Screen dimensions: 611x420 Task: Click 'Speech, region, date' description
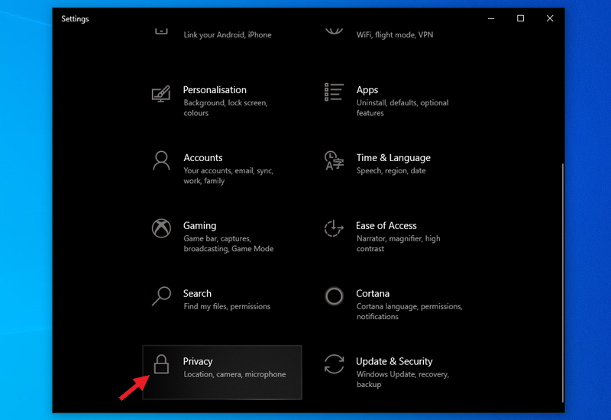[391, 170]
